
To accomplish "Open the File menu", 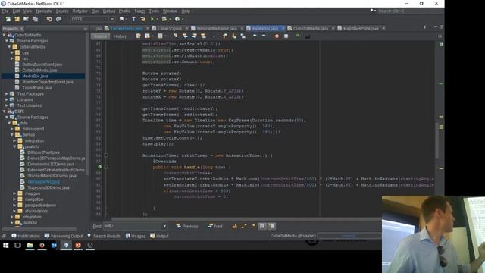I will point(5,11).
